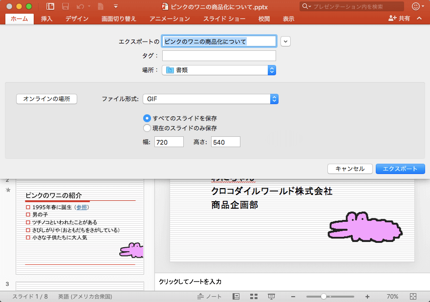Click the presentation search field
The height and width of the screenshot is (302, 430).
point(351,6)
